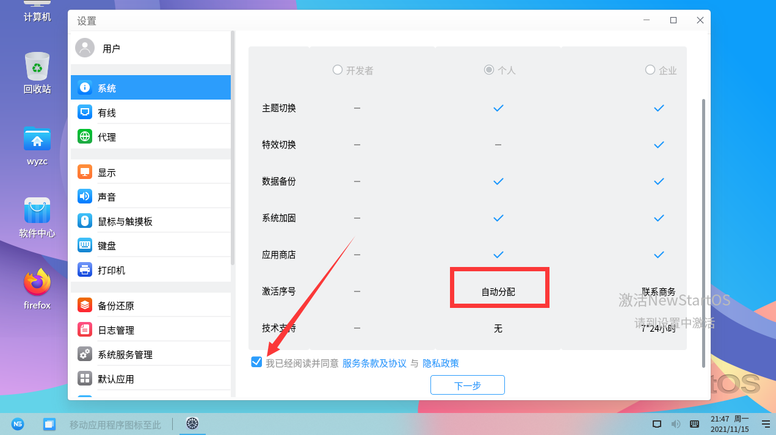This screenshot has width=776, height=435.
Task: Click the 系统加固 row label
Action: point(279,218)
